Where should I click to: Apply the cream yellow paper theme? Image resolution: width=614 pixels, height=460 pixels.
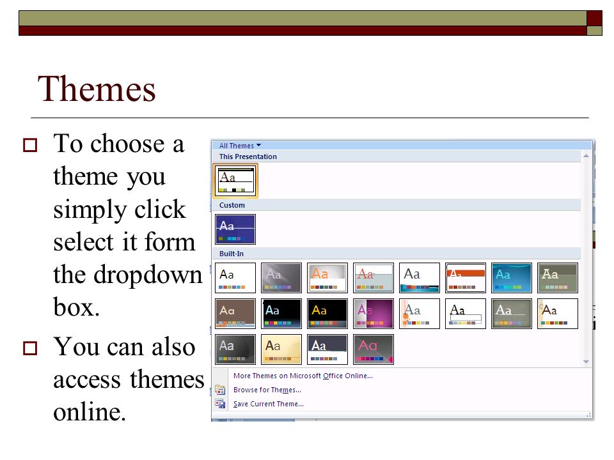[x=281, y=349]
